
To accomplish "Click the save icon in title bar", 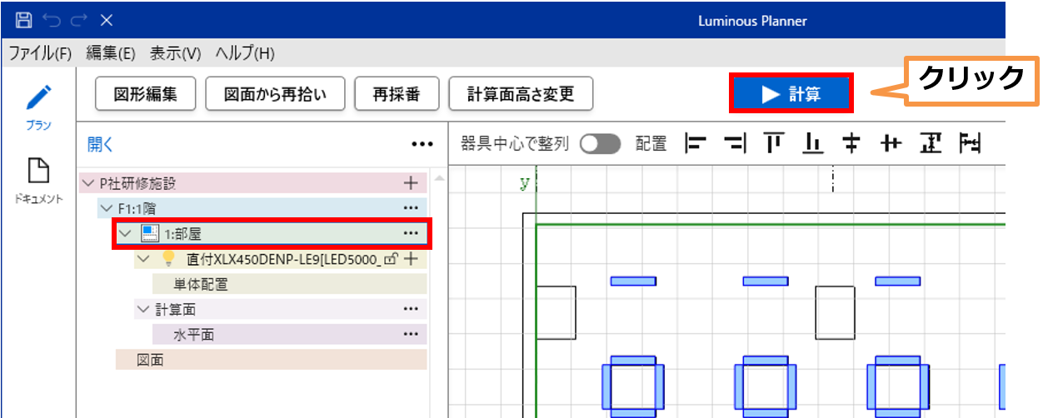I will point(24,20).
